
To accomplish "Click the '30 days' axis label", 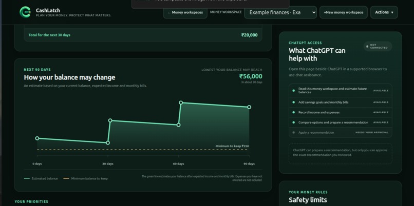I will [108, 164].
